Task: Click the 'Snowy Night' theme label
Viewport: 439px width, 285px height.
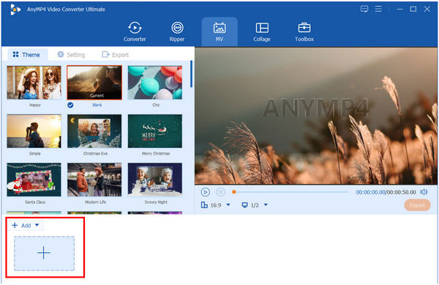Action: tap(156, 202)
